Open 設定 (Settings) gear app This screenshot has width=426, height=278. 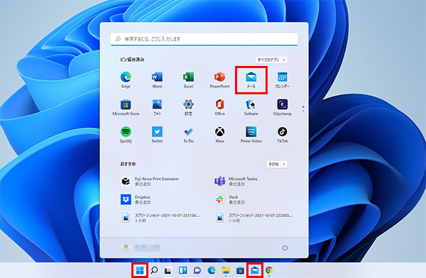coord(188,108)
